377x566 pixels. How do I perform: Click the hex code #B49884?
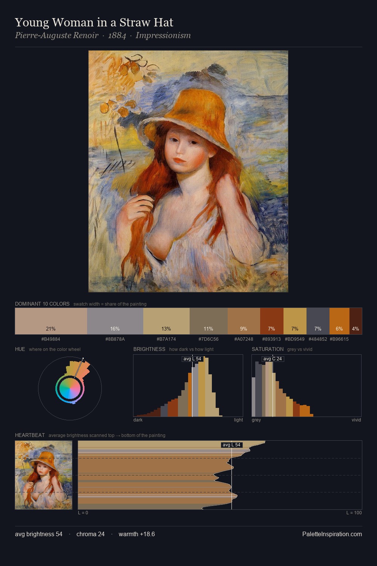point(51,339)
